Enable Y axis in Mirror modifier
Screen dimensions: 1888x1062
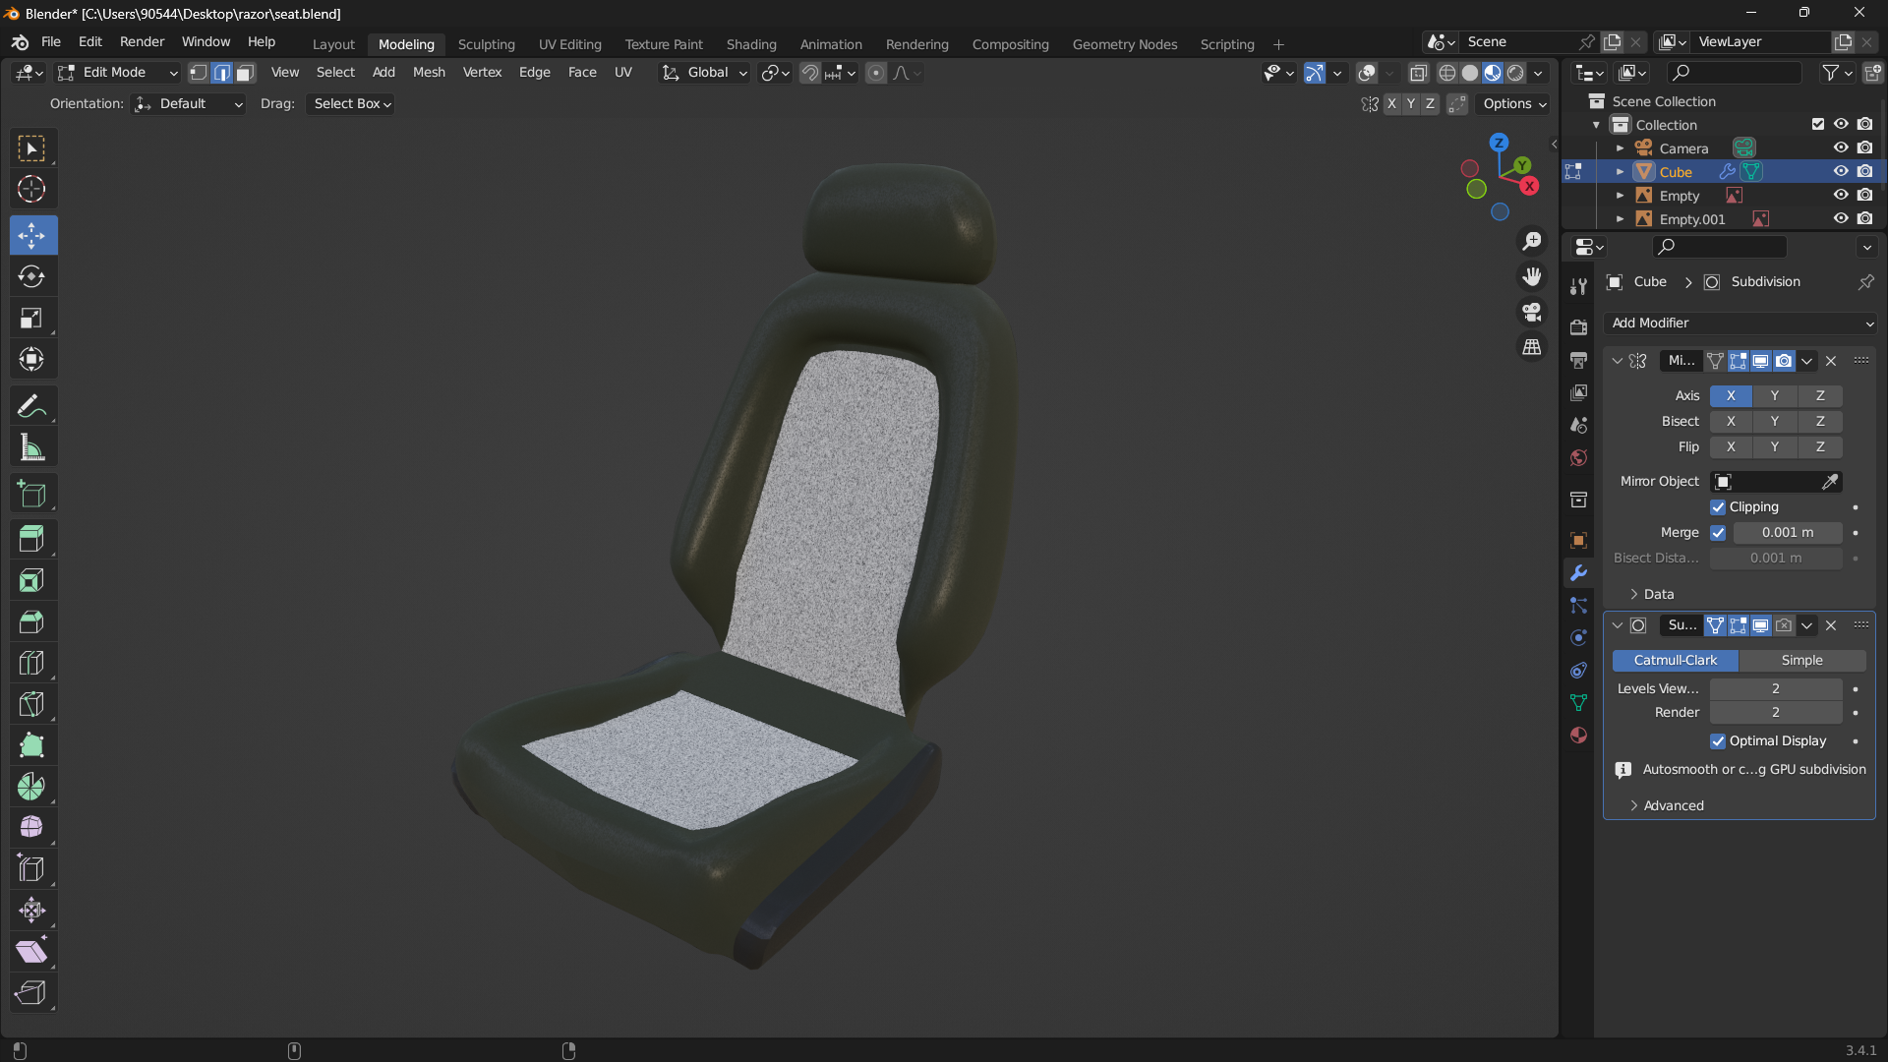[x=1774, y=395]
